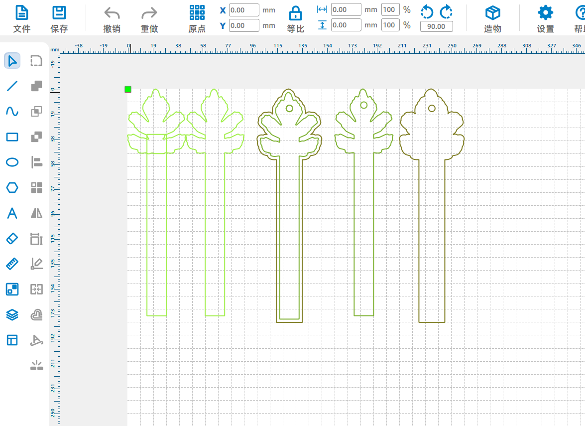
Task: Toggle the 等比 aspect ratio lock
Action: click(x=295, y=18)
